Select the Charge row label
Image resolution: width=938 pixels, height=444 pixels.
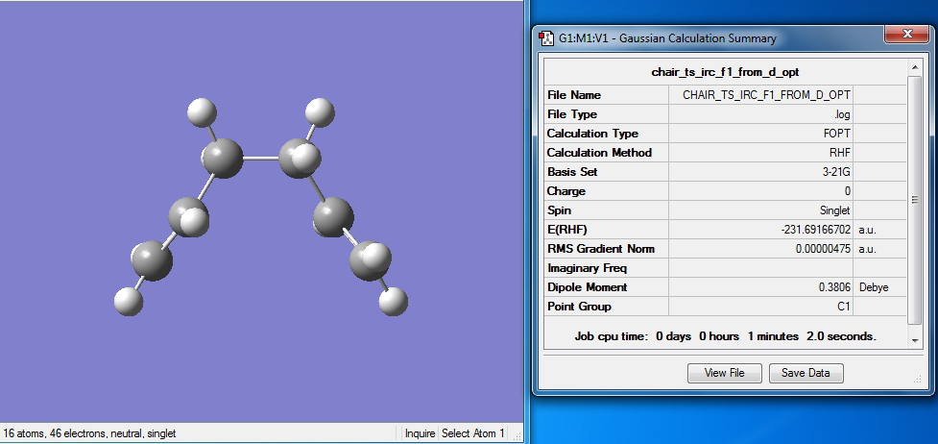[x=565, y=191]
